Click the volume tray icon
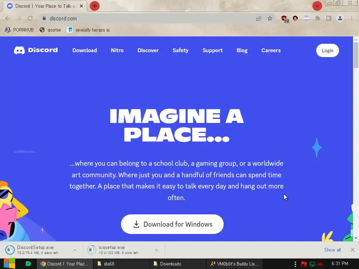The height and width of the screenshot is (269, 359). pos(320,264)
